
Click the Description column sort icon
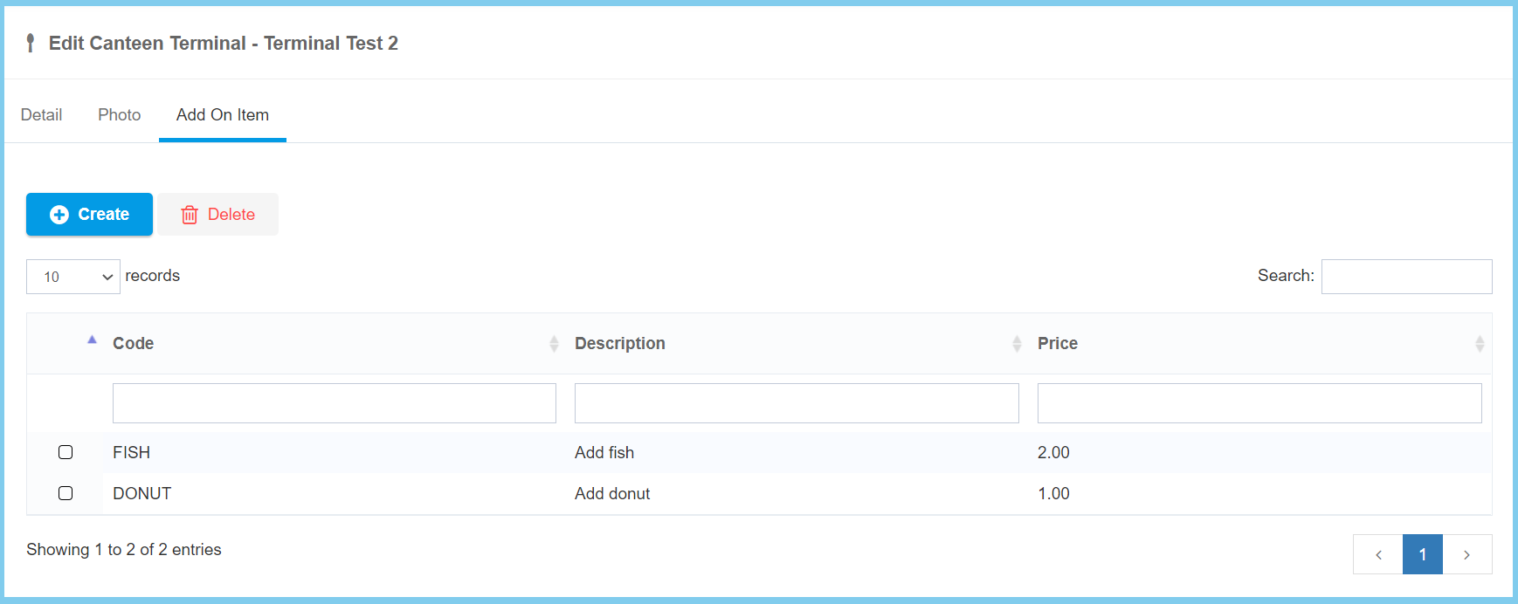click(x=1017, y=344)
